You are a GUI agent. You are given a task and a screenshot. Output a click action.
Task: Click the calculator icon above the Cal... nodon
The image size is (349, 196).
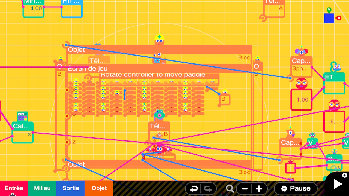22,117
